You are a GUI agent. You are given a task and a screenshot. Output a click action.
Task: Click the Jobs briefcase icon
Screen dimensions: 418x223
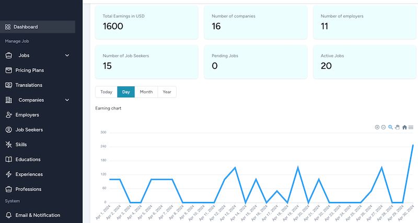pyautogui.click(x=8, y=55)
